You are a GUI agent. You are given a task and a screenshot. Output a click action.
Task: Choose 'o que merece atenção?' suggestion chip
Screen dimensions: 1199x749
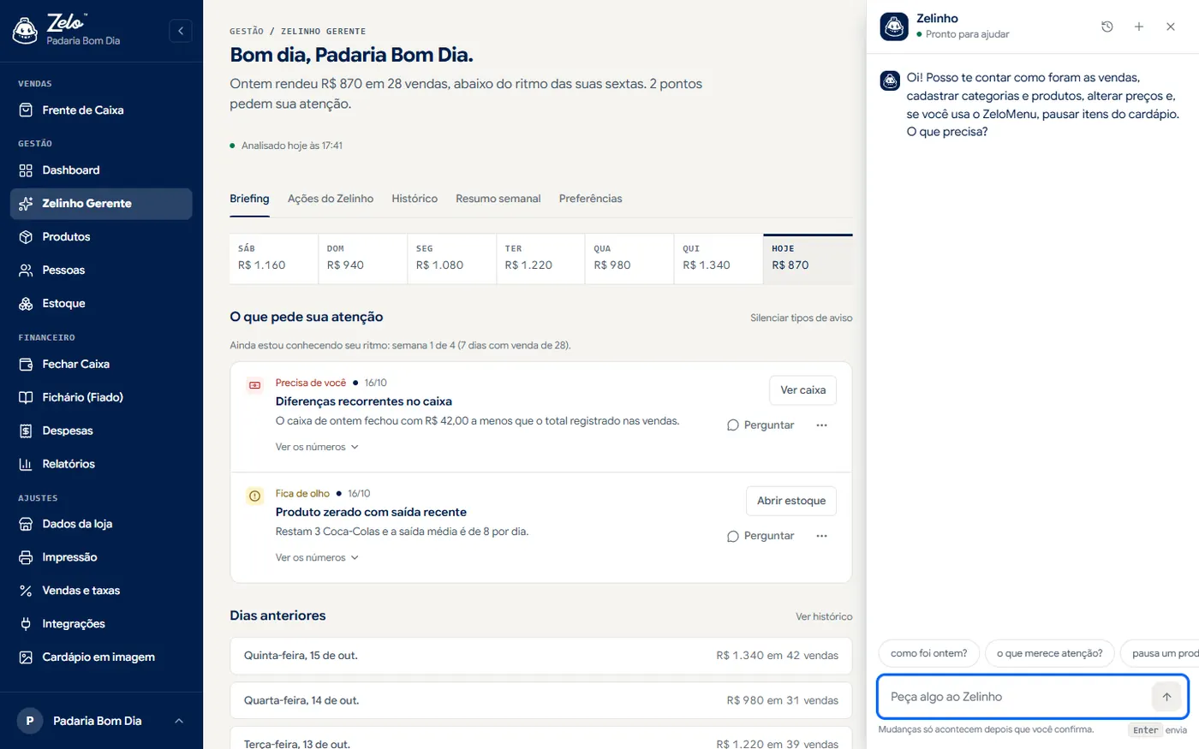tap(1050, 654)
